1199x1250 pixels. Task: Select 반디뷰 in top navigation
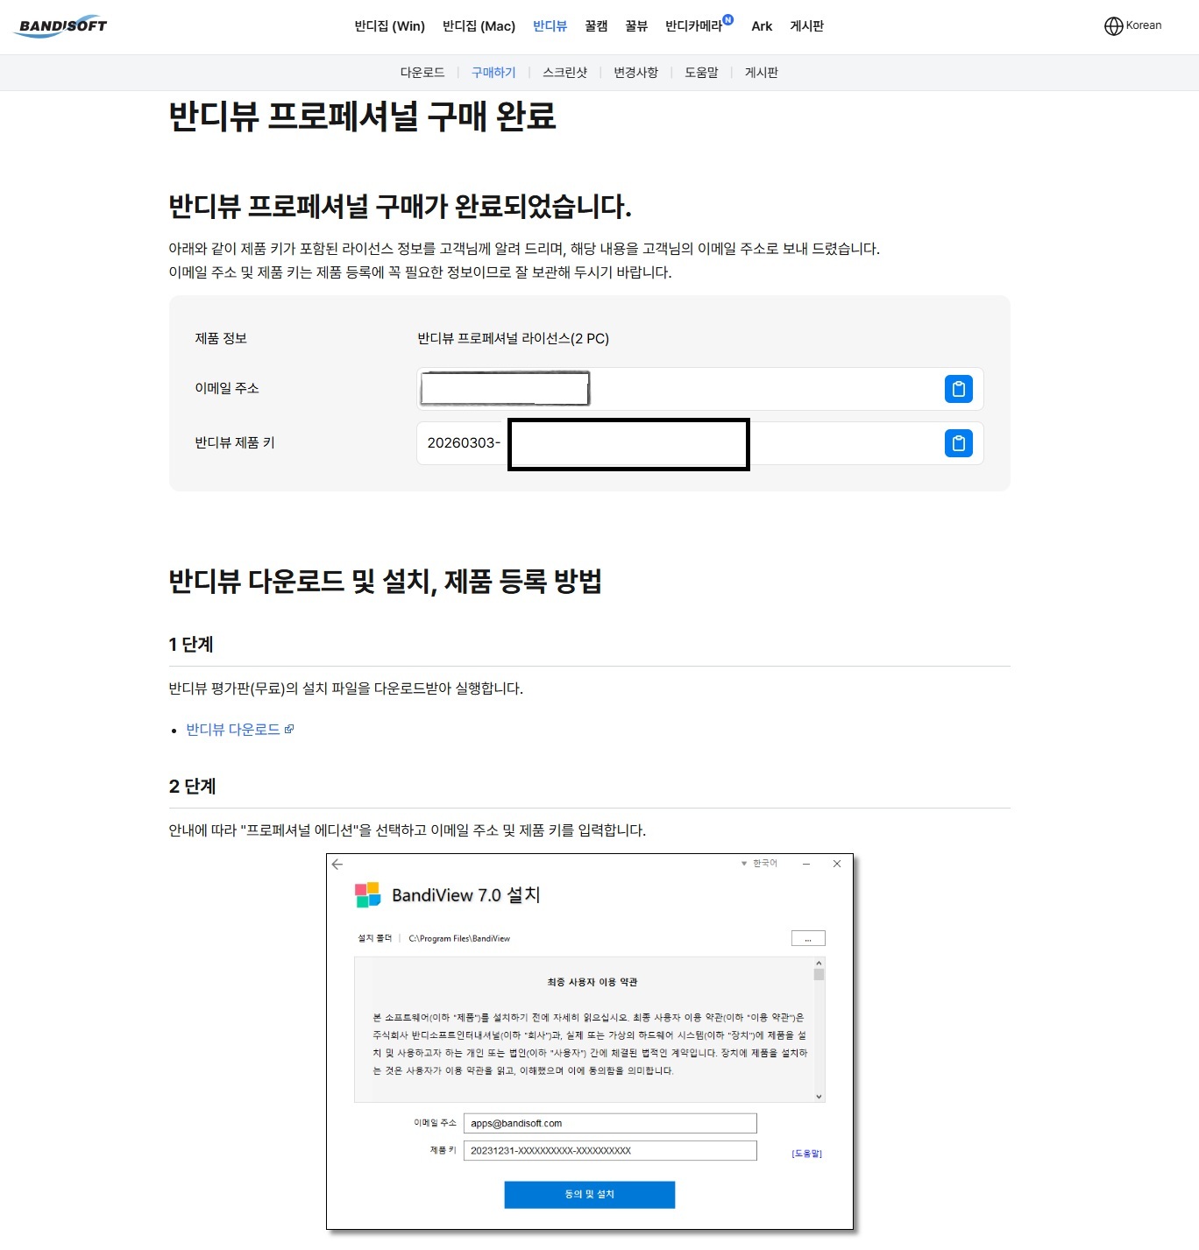[550, 26]
